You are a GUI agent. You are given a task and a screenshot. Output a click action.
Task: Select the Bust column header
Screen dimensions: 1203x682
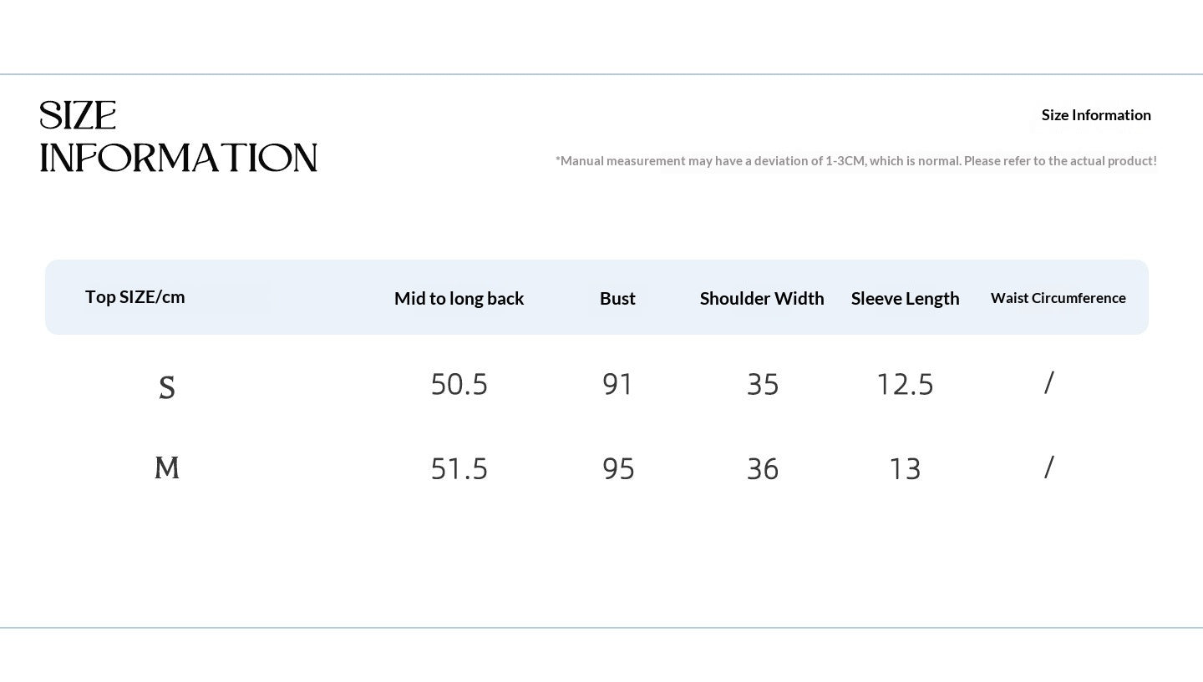(x=617, y=298)
